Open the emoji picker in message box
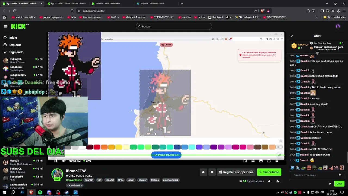The height and width of the screenshot is (196, 348). point(340,175)
